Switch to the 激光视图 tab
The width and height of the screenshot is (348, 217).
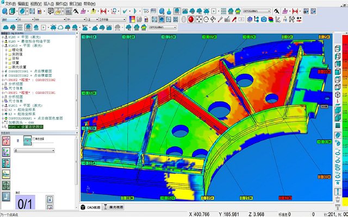[113, 207]
